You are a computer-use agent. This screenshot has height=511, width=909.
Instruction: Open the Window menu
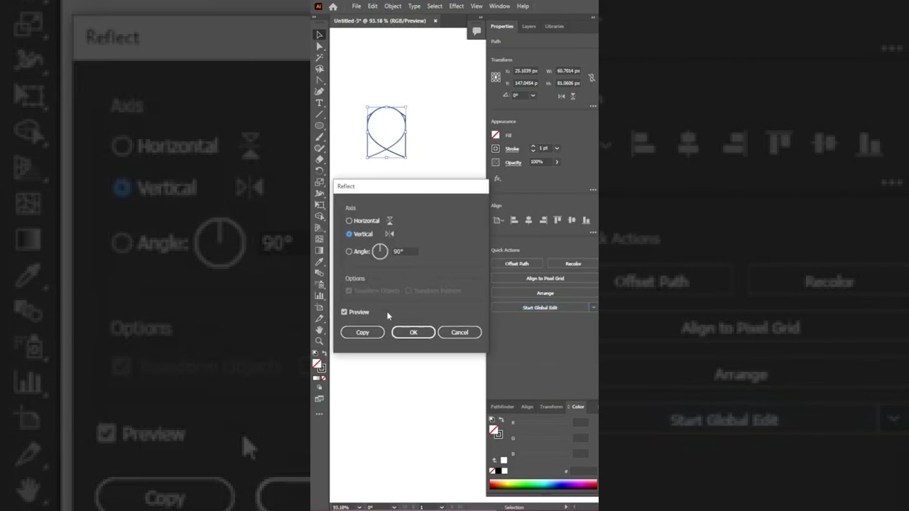click(499, 6)
